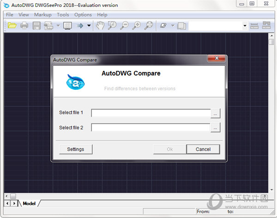Screen dimensions: 277x218
Task: Open the Tools menu
Action: pyautogui.click(x=63, y=15)
